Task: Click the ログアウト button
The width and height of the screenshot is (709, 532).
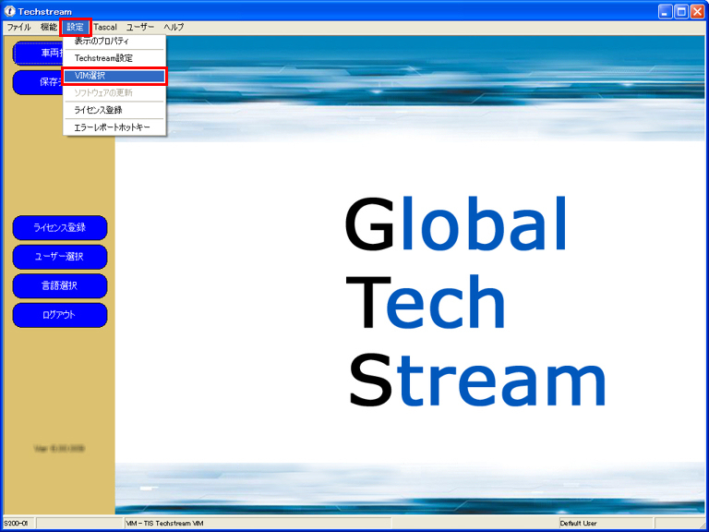Action: click(60, 315)
